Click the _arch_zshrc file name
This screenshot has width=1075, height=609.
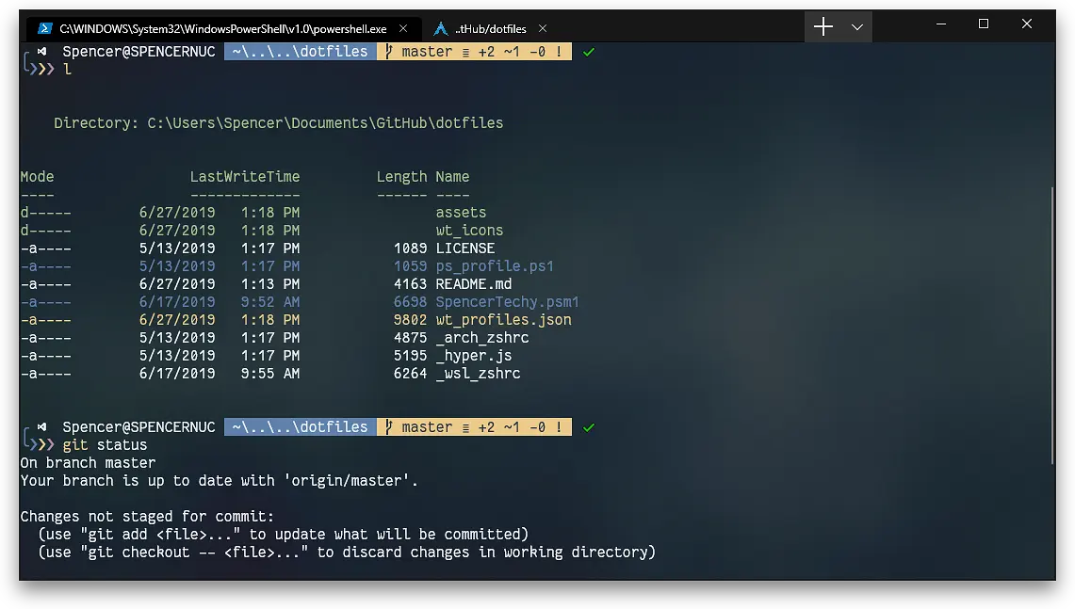coord(482,338)
